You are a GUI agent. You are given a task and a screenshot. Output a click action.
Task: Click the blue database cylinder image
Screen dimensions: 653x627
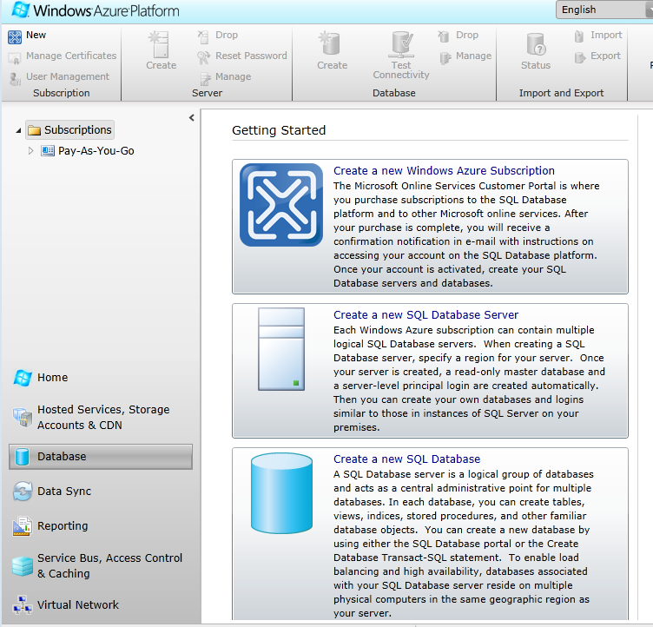[x=281, y=493]
